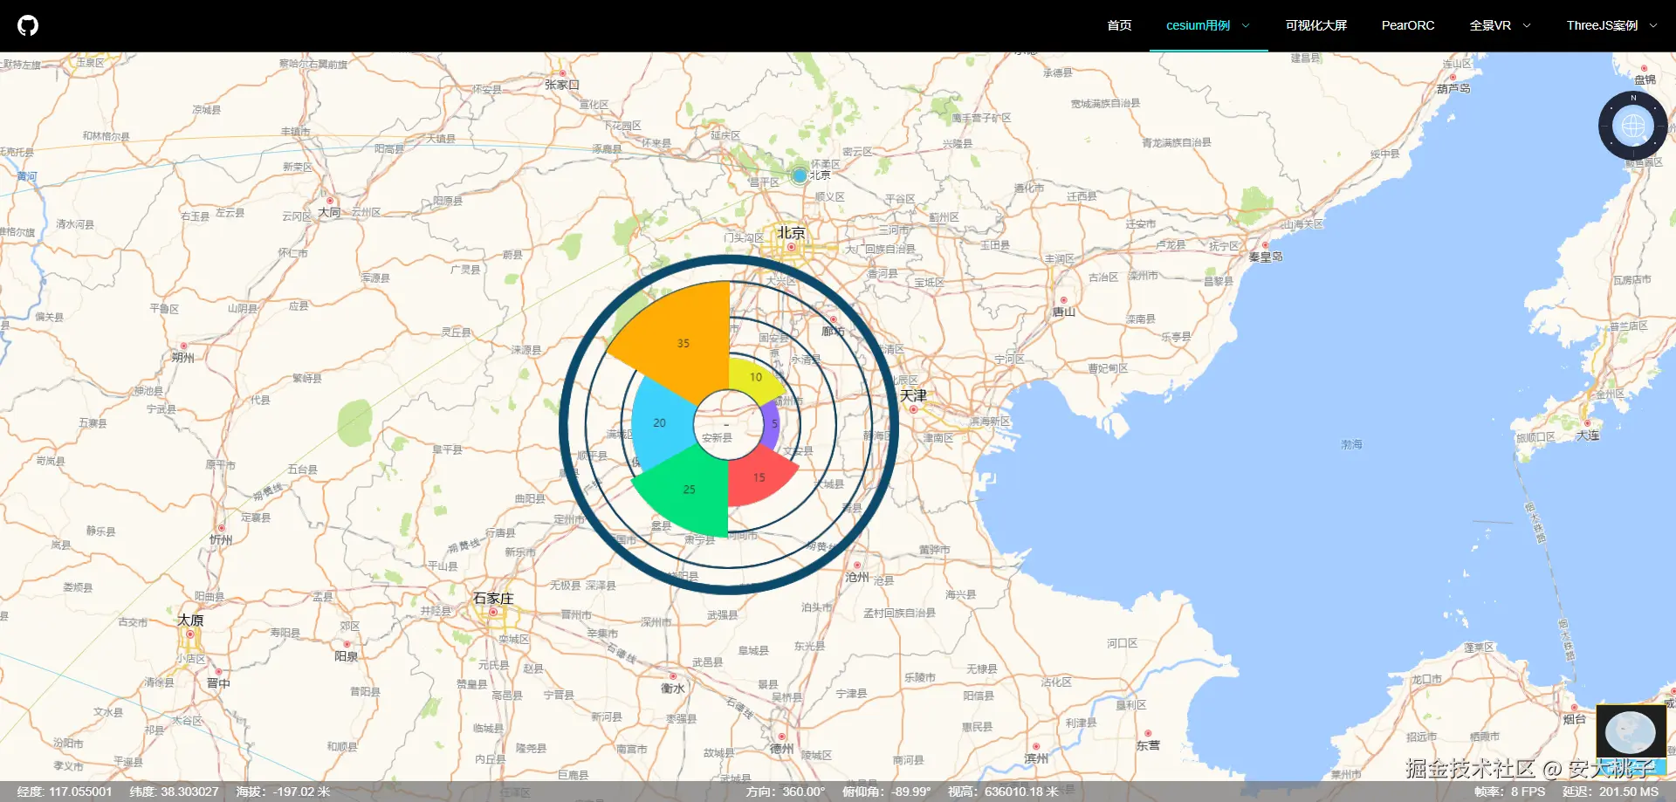The height and width of the screenshot is (802, 1676).
Task: Click the 忻州 city label on the map
Action: 221,540
